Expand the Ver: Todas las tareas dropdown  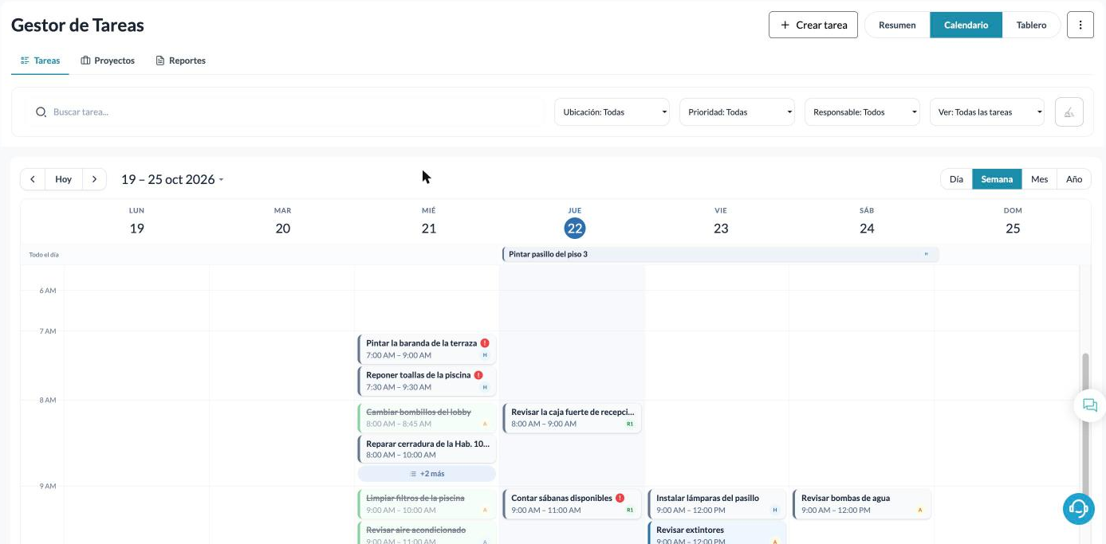coord(987,112)
